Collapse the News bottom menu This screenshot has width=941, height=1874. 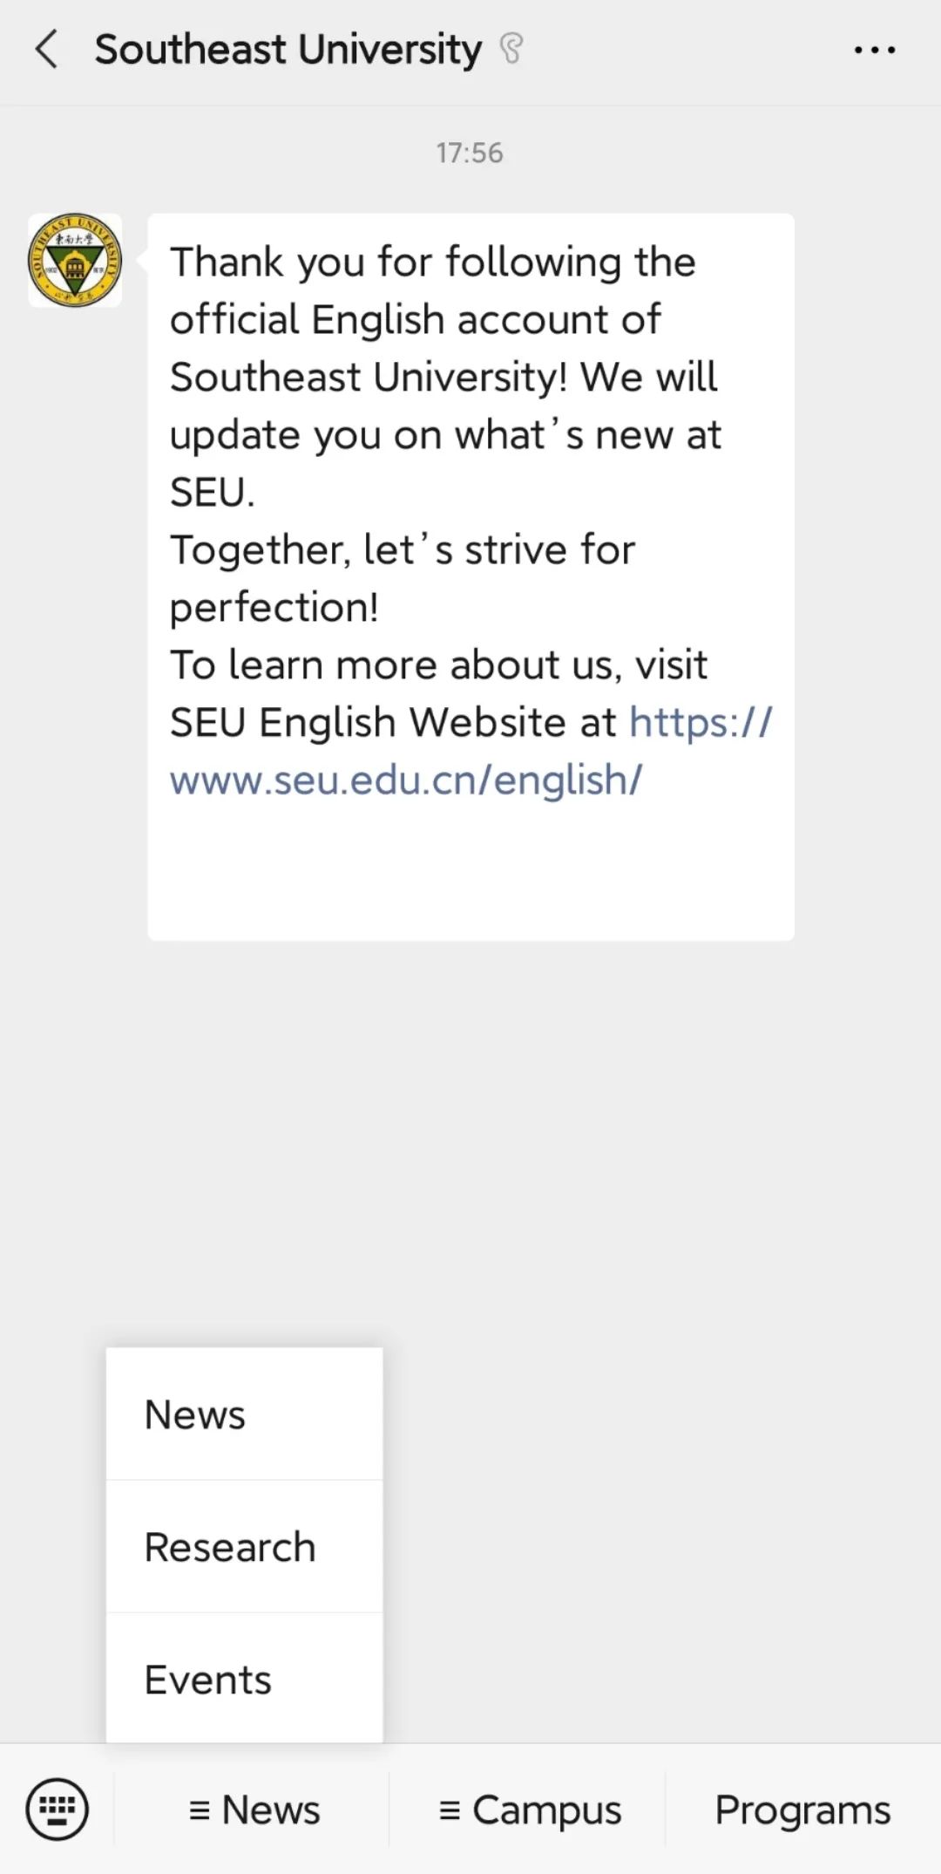[x=252, y=1809]
